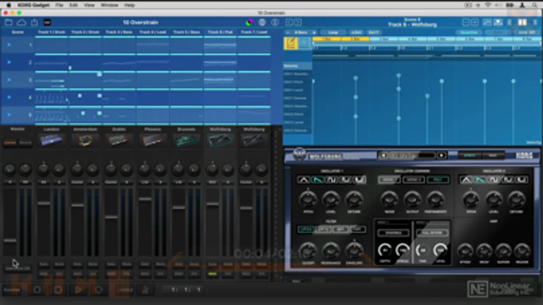Open the Wolfsburg preset name display
This screenshot has width=543, height=305.
tap(412, 156)
